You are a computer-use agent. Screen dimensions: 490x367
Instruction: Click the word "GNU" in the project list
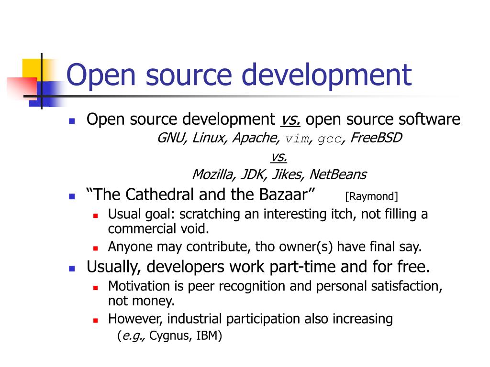(171, 138)
